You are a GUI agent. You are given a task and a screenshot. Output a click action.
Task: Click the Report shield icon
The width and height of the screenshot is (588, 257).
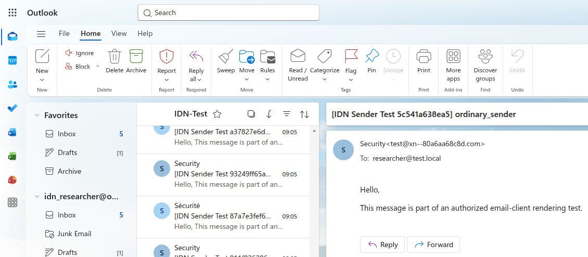point(167,57)
